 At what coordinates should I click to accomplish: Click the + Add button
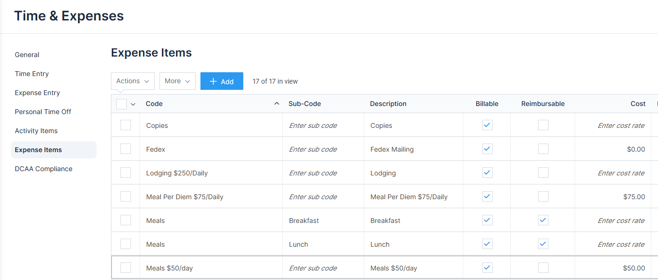(221, 81)
